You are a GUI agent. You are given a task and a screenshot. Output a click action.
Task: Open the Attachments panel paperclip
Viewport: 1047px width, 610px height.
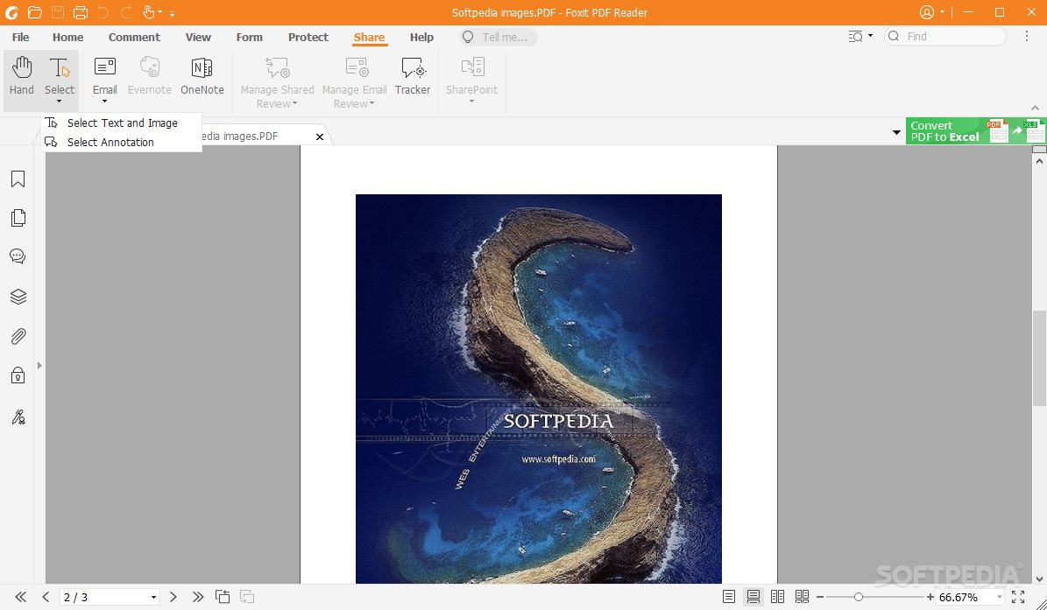click(18, 336)
